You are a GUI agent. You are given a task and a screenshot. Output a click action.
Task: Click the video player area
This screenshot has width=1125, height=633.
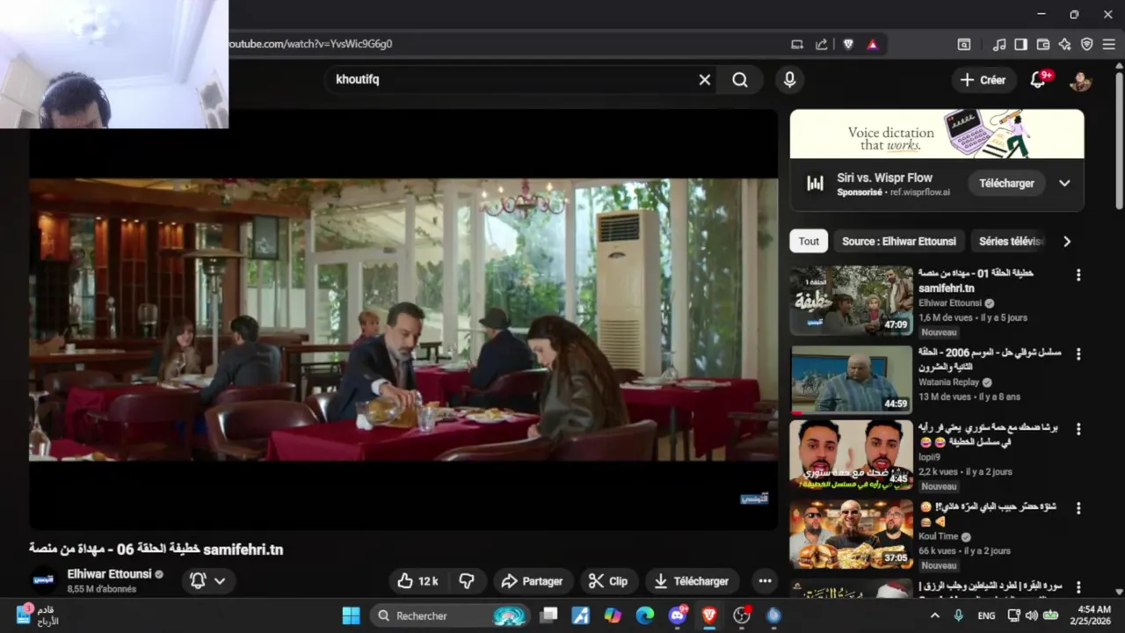(403, 319)
